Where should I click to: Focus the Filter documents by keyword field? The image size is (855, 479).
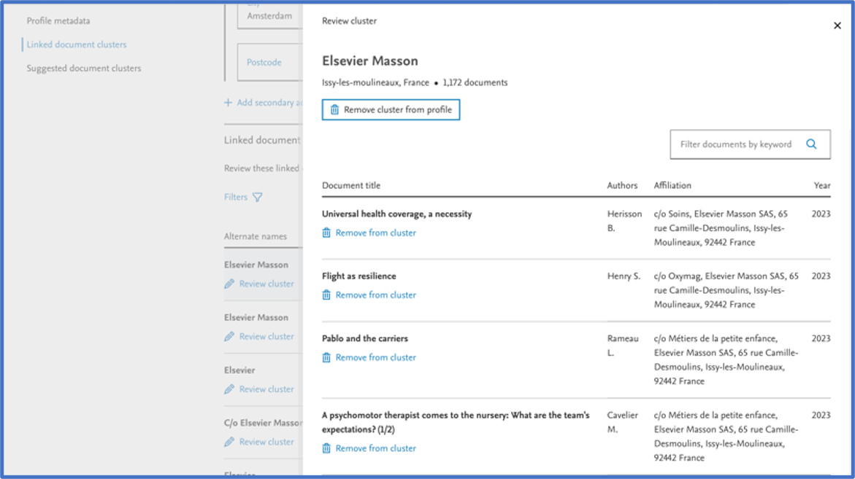751,144
